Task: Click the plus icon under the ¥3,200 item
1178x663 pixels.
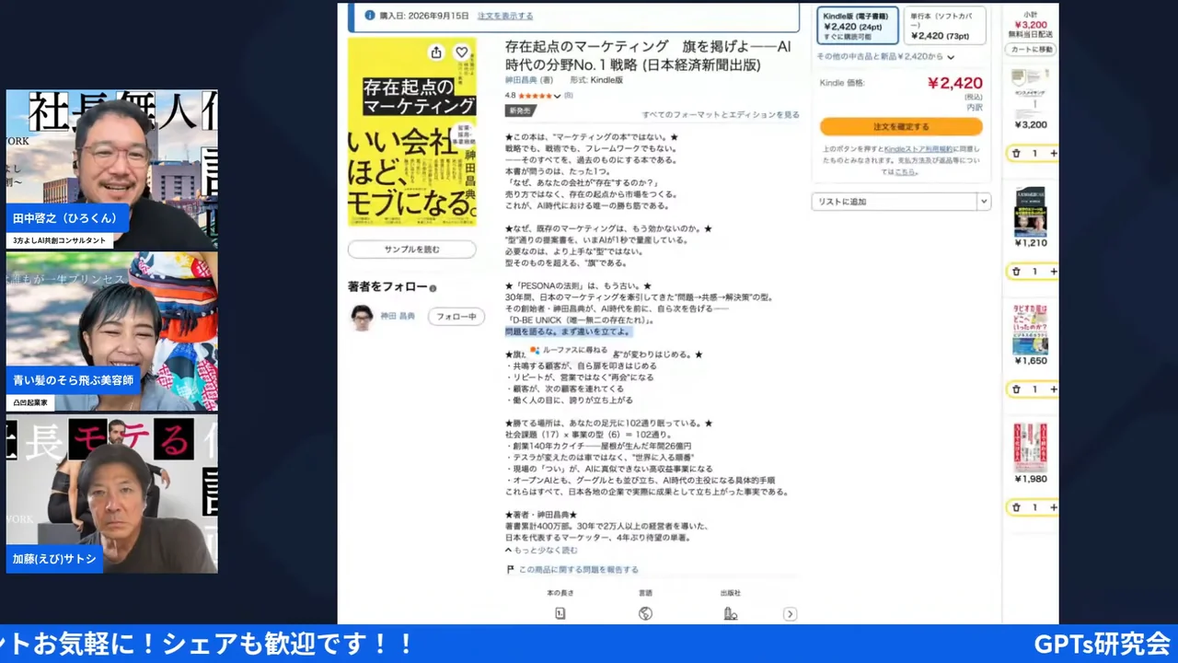Action: (x=1054, y=154)
